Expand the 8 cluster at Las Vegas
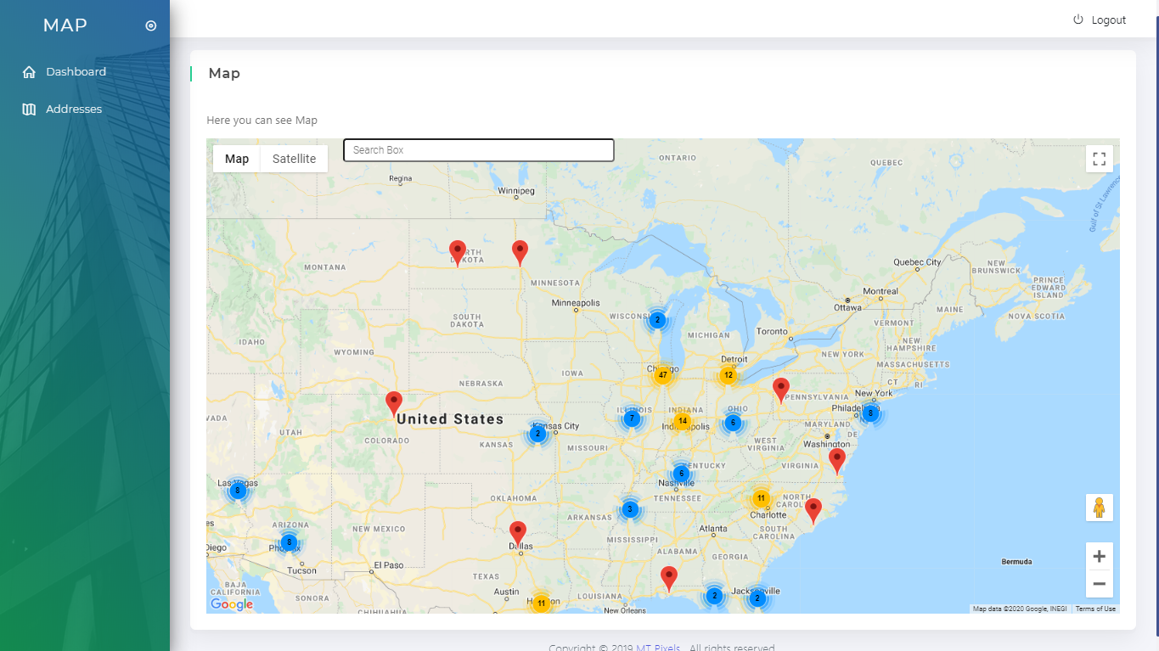Image resolution: width=1159 pixels, height=651 pixels. (238, 490)
